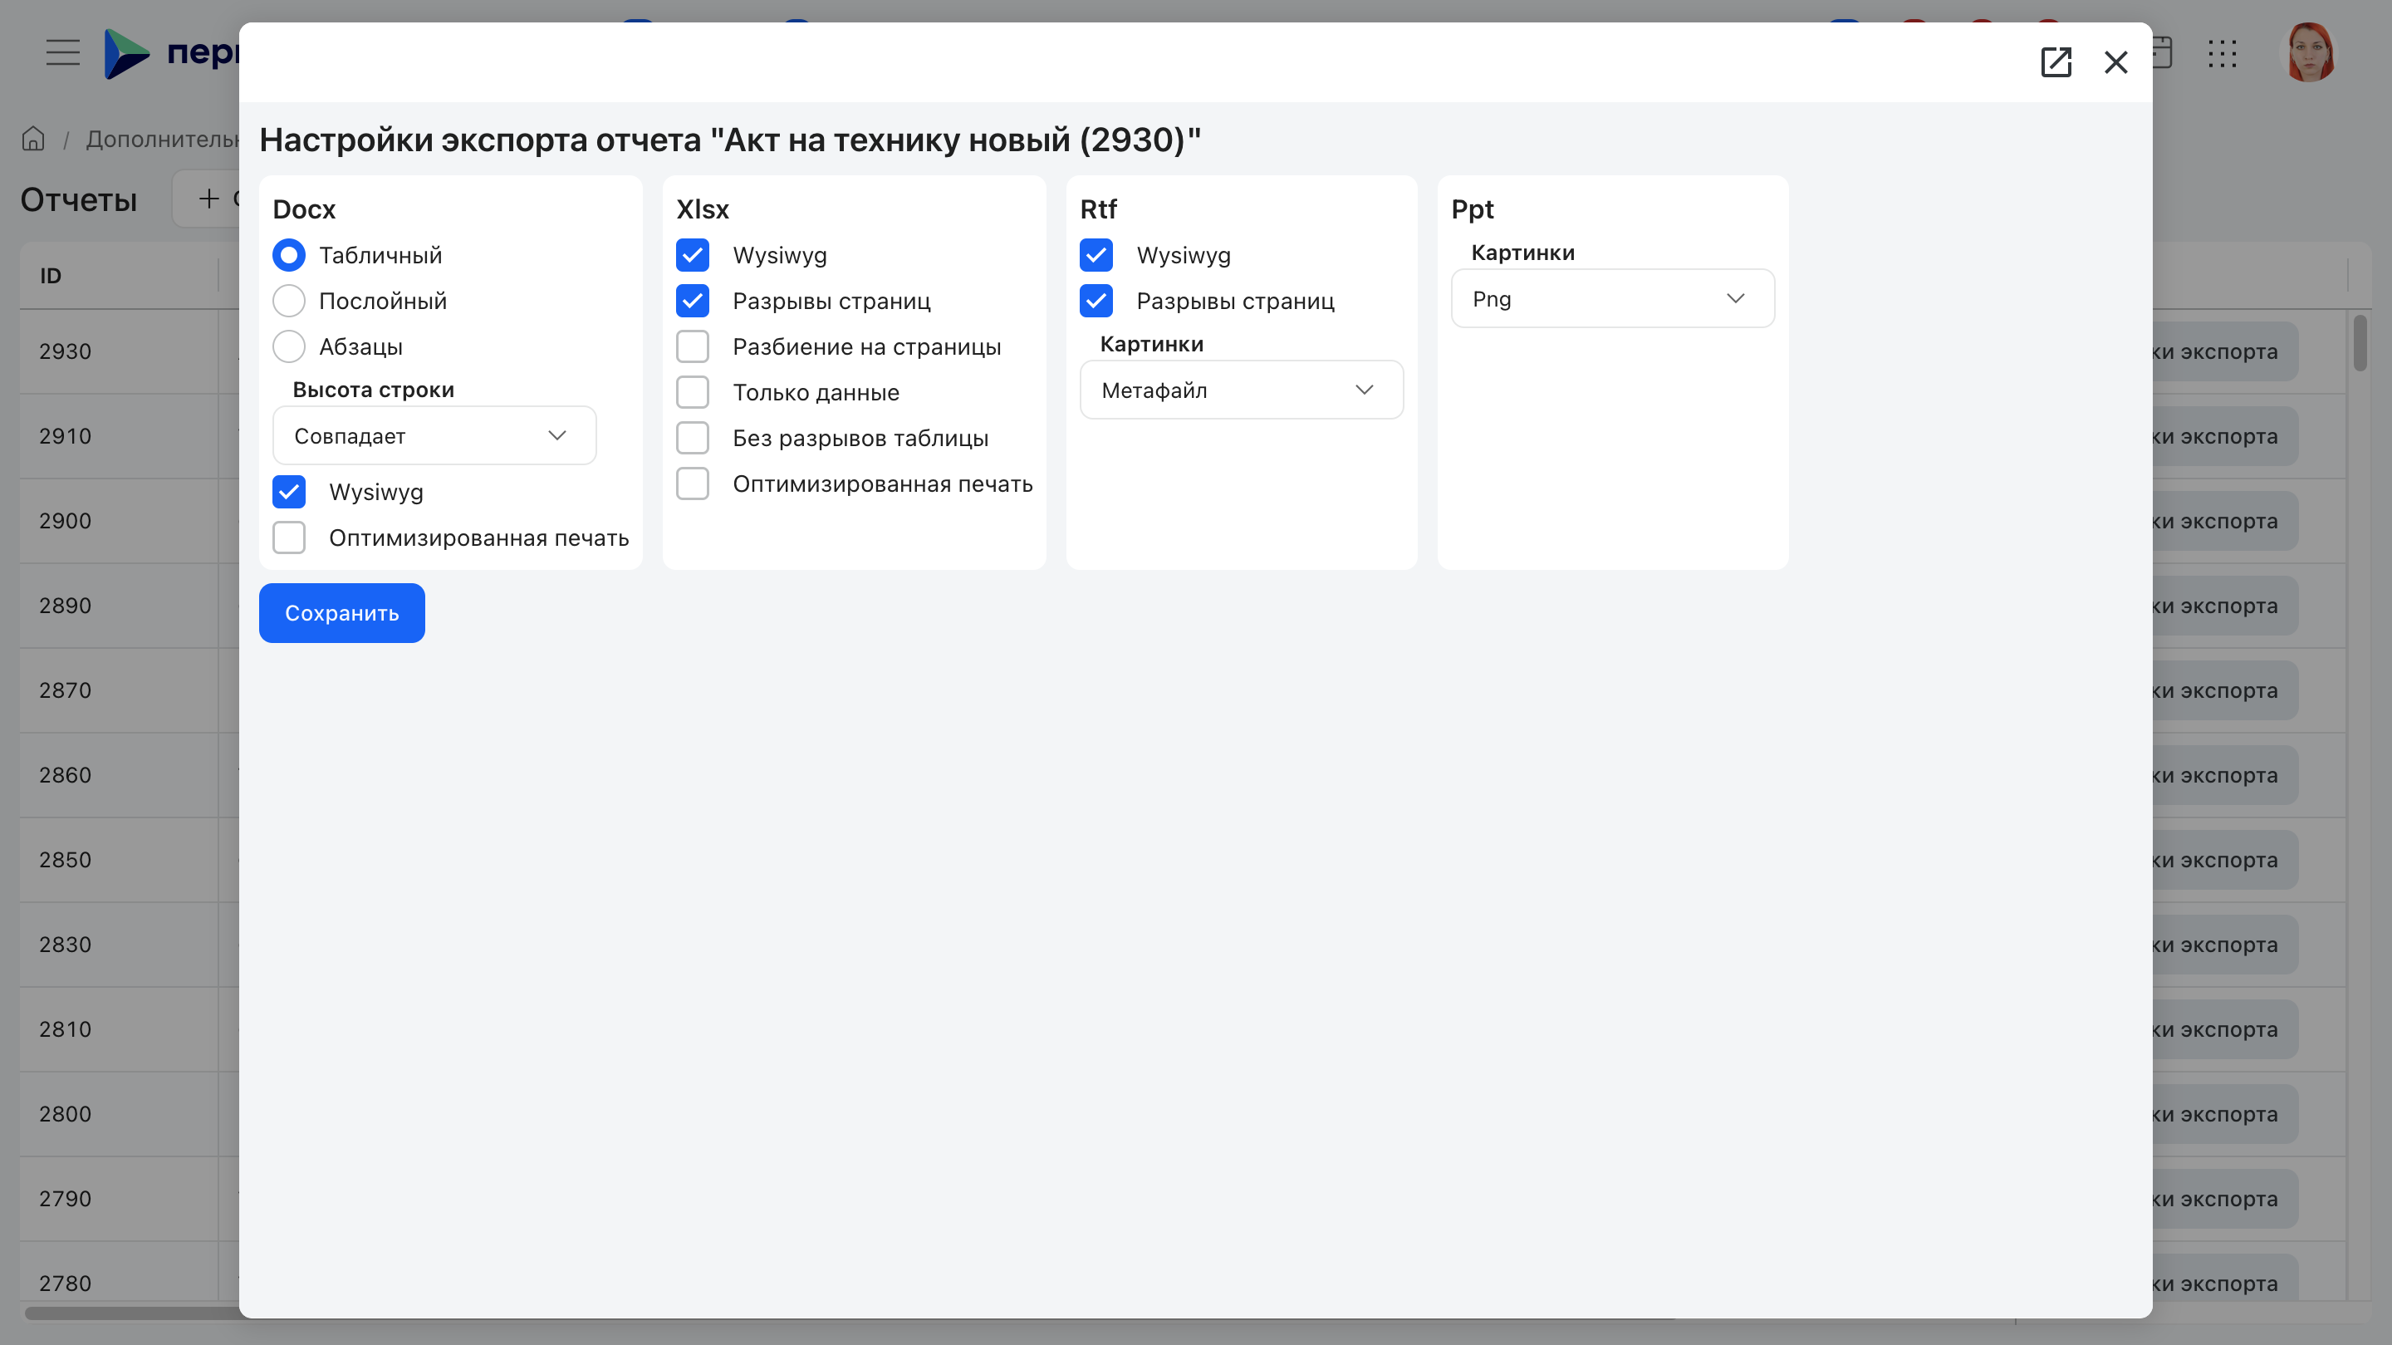Select table cell with ID 2930
The width and height of the screenshot is (2392, 1345).
pyautogui.click(x=119, y=351)
